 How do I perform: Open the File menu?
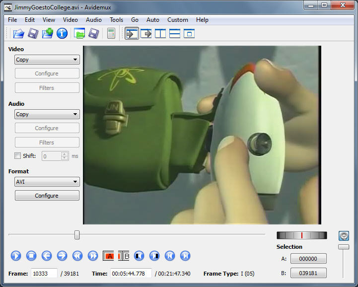[12, 20]
